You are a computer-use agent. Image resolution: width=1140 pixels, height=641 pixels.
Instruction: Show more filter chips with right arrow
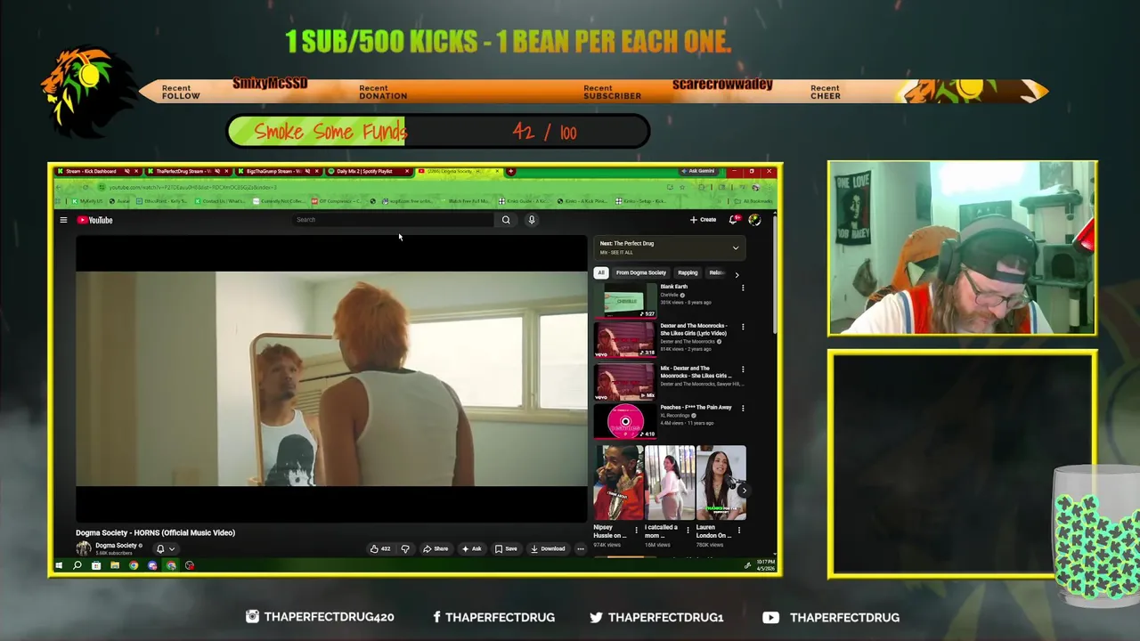(737, 274)
